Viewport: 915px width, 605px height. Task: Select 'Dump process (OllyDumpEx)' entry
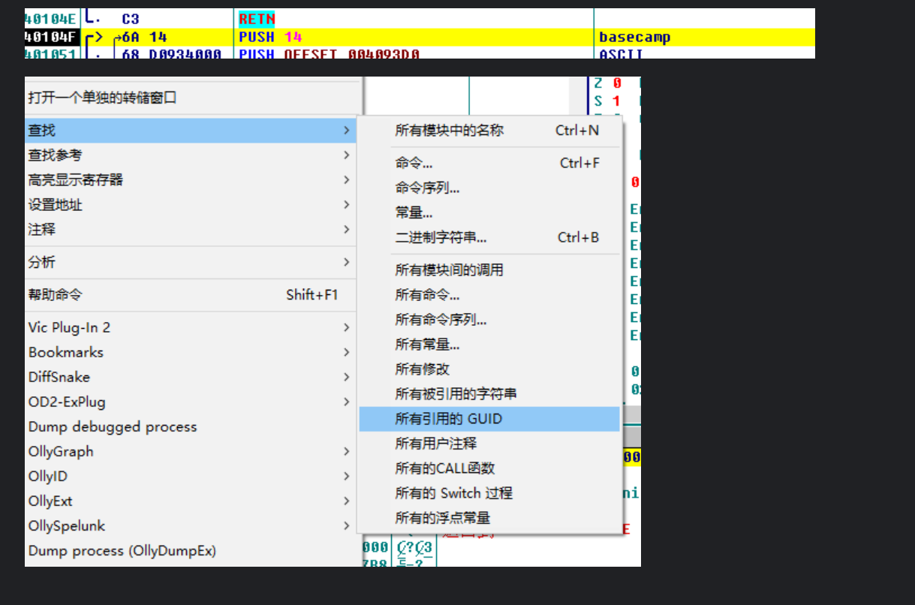122,551
